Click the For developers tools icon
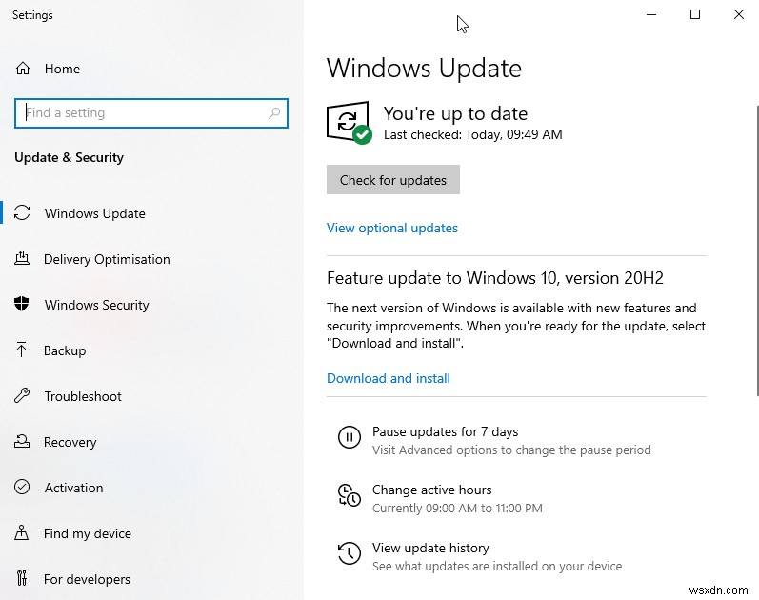Screen dimensions: 759x600 point(22,578)
